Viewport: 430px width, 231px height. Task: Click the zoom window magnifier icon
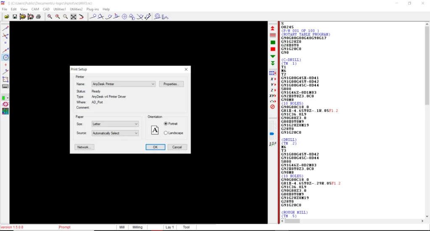pos(50,17)
